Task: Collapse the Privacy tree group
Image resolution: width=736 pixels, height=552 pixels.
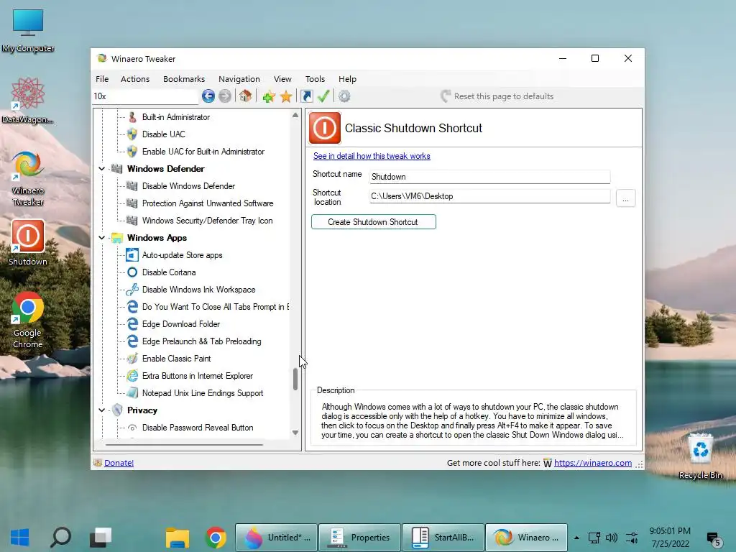Action: (102, 410)
